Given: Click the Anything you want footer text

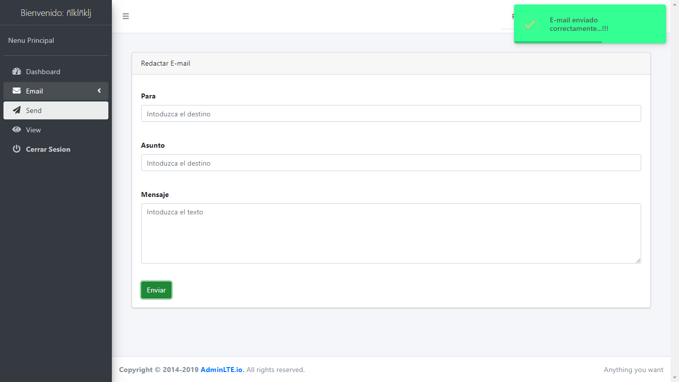Looking at the screenshot, I should (x=633, y=370).
